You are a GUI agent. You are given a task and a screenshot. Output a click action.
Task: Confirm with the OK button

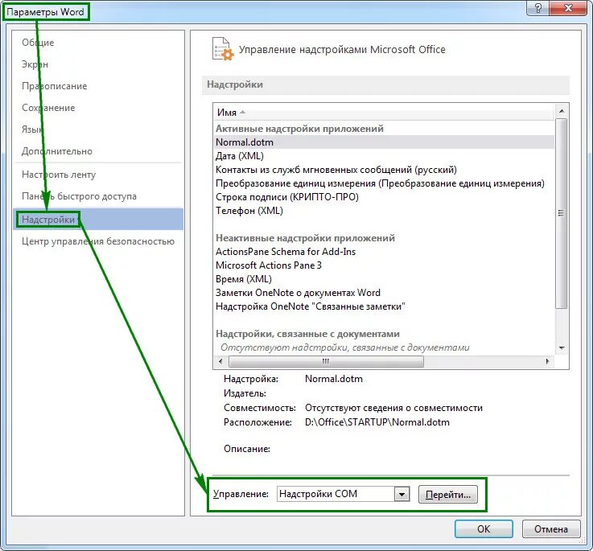click(484, 528)
